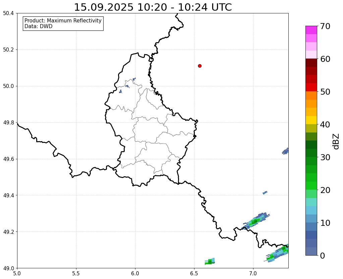Click the green radar echo at bottom near 6.6
Screen dimensions: 343x279
coord(210,261)
